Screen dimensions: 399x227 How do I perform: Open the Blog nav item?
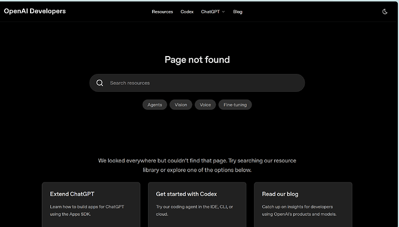[238, 12]
